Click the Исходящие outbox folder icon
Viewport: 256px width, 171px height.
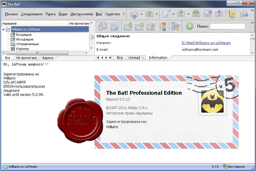pos(13,39)
